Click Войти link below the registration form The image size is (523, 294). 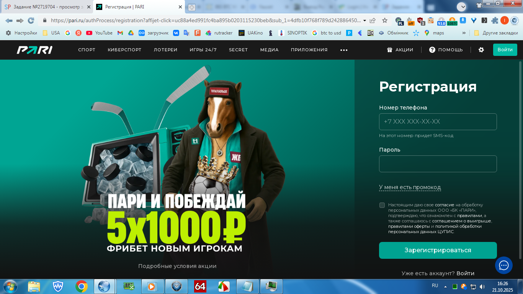tap(465, 273)
